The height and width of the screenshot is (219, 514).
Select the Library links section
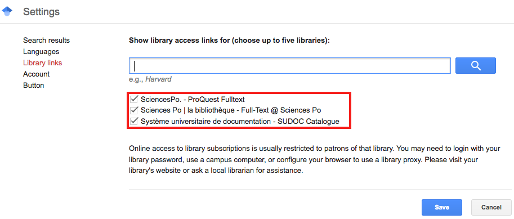[x=43, y=62]
